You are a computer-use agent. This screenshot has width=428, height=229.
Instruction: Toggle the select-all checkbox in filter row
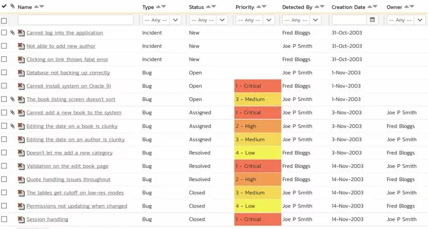click(x=4, y=21)
